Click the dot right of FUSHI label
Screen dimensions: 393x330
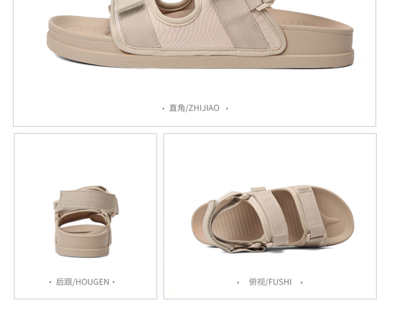click(302, 283)
